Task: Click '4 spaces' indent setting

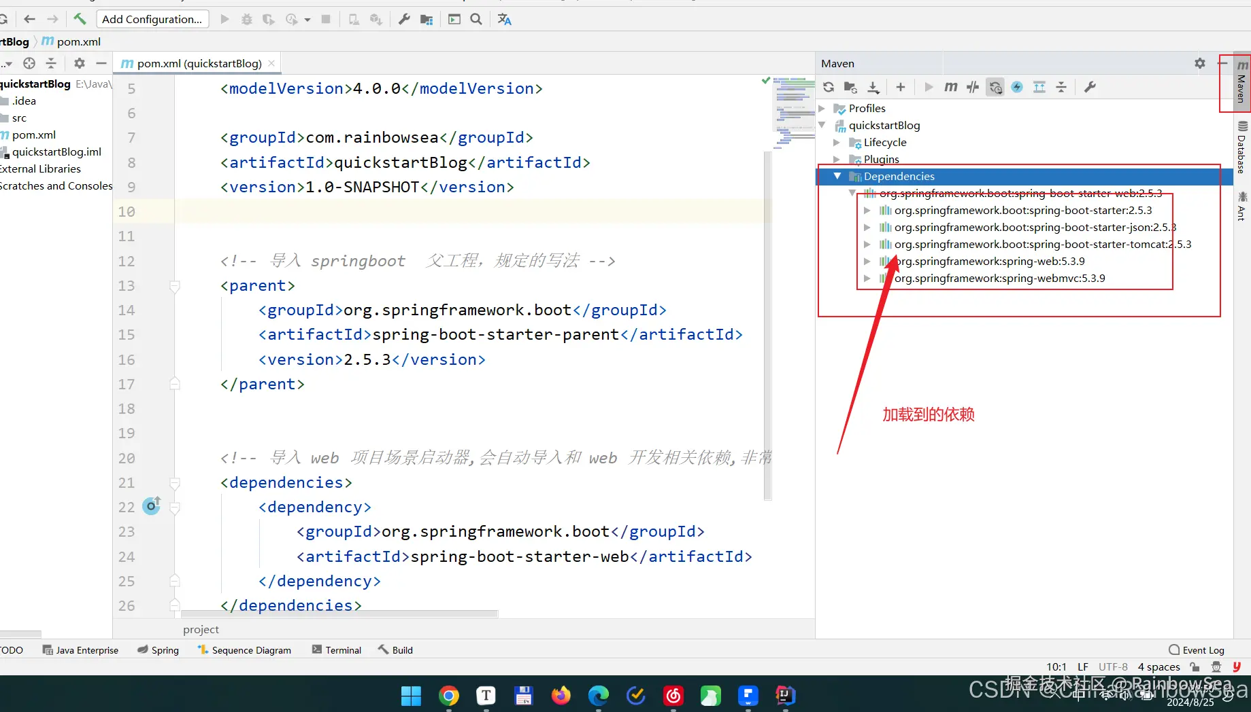Action: (1158, 666)
